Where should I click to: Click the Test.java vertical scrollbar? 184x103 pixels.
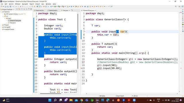tap(78, 41)
